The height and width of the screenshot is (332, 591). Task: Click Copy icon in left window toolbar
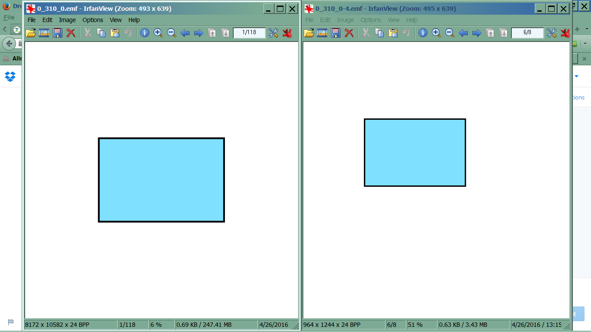101,33
